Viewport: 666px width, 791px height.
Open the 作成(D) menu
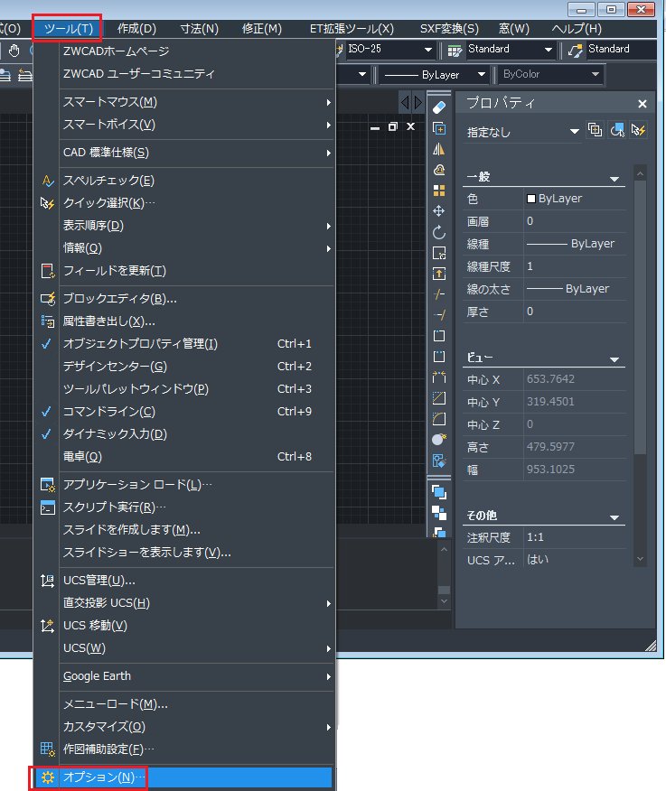coord(136,29)
